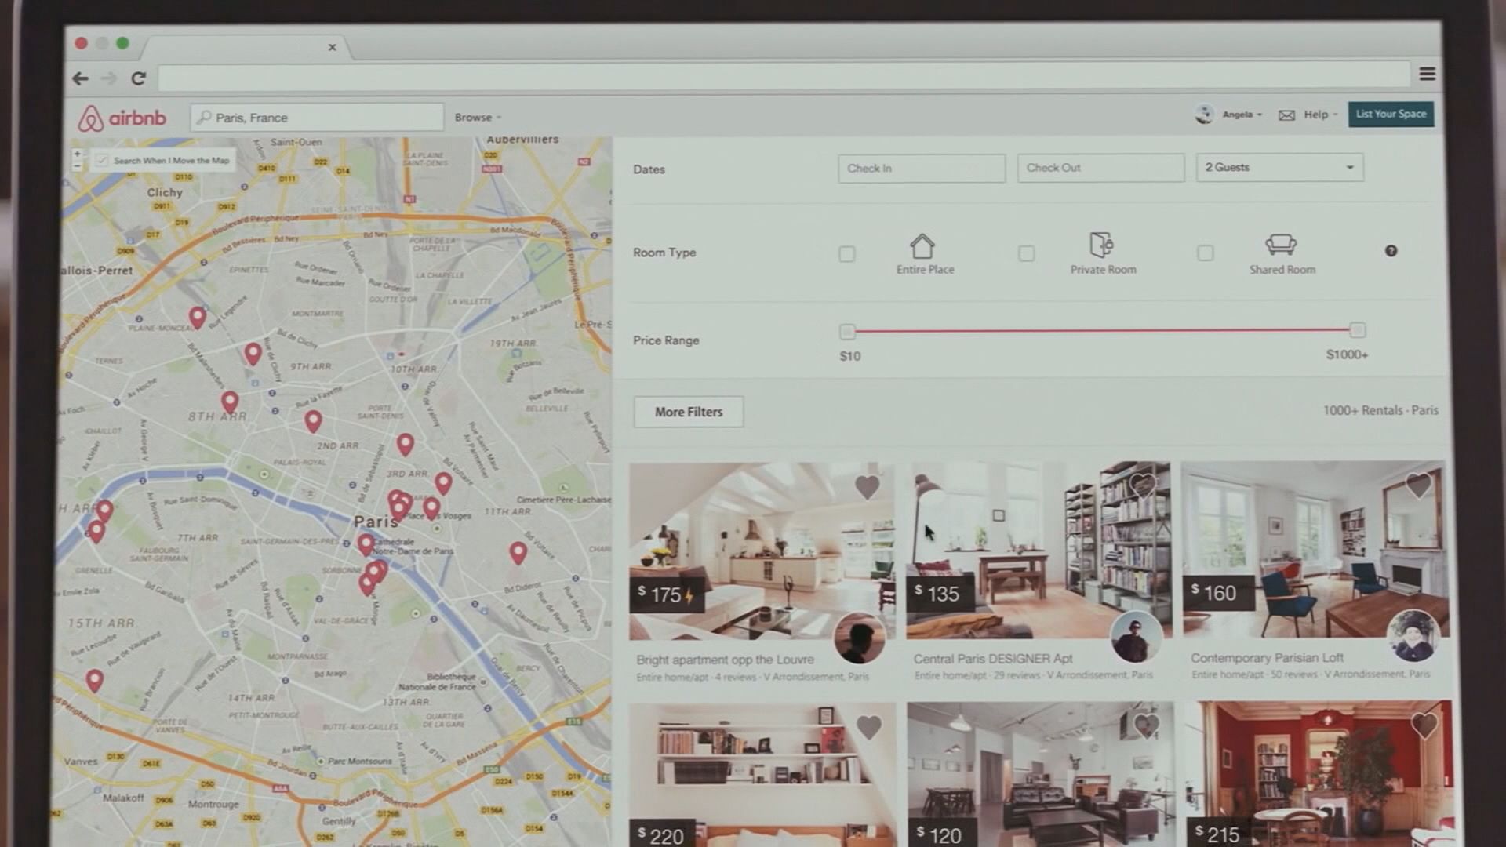Open the $220 listing photo

coord(762,775)
